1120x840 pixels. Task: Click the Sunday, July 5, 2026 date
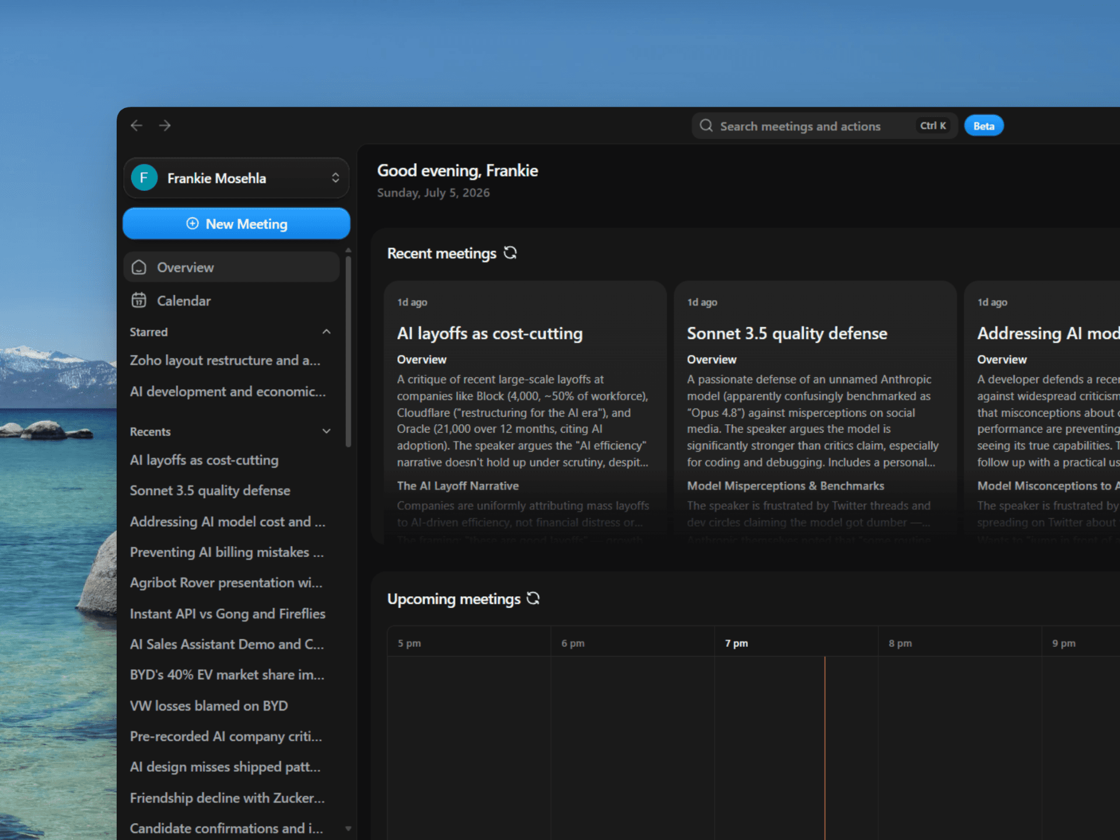tap(433, 192)
